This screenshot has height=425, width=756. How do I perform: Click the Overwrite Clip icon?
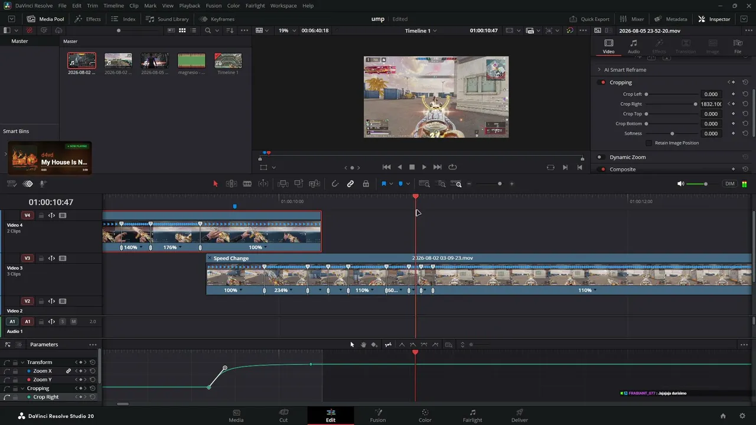299,184
